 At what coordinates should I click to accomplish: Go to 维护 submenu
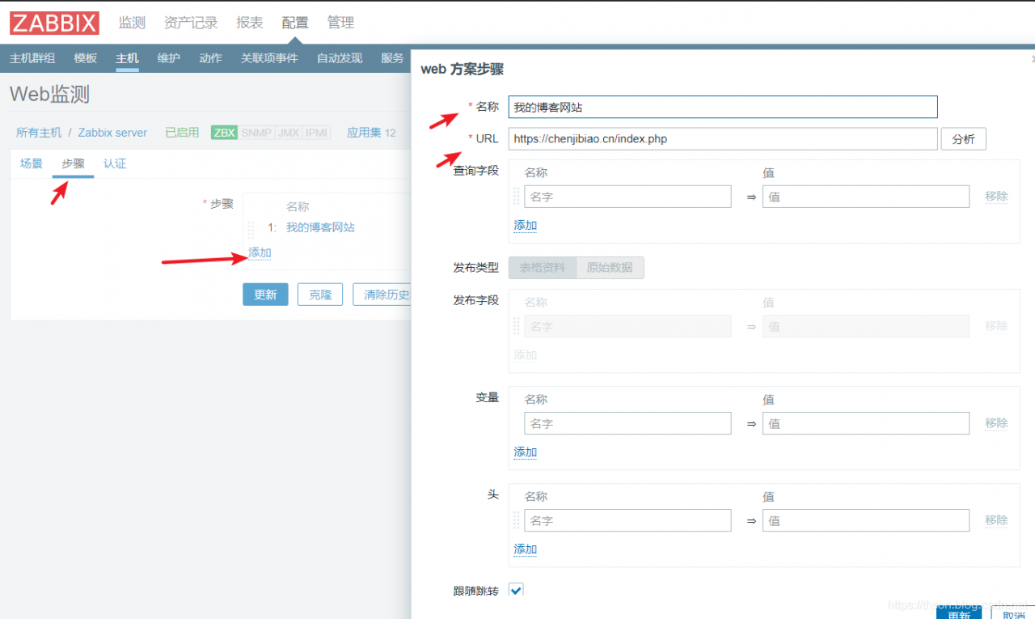tap(169, 58)
